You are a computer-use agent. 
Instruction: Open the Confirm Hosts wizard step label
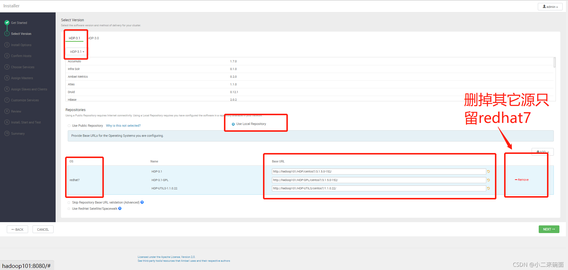click(x=21, y=56)
